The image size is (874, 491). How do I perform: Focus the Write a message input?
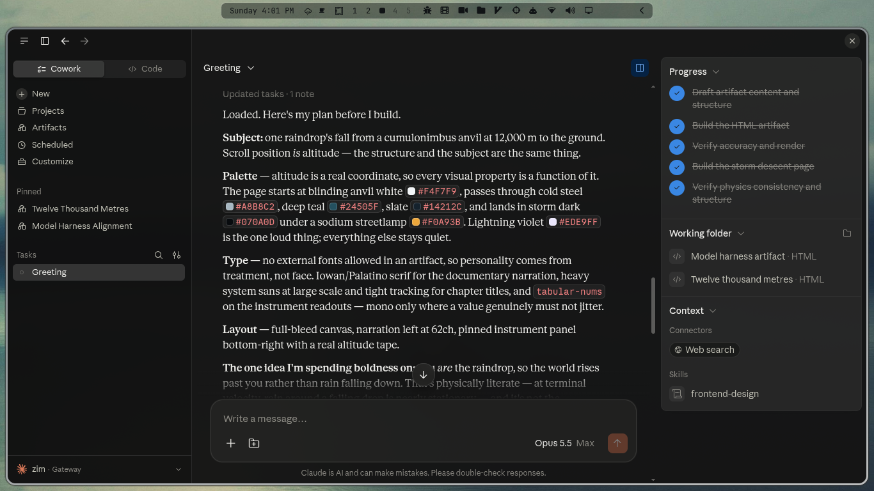click(423, 419)
